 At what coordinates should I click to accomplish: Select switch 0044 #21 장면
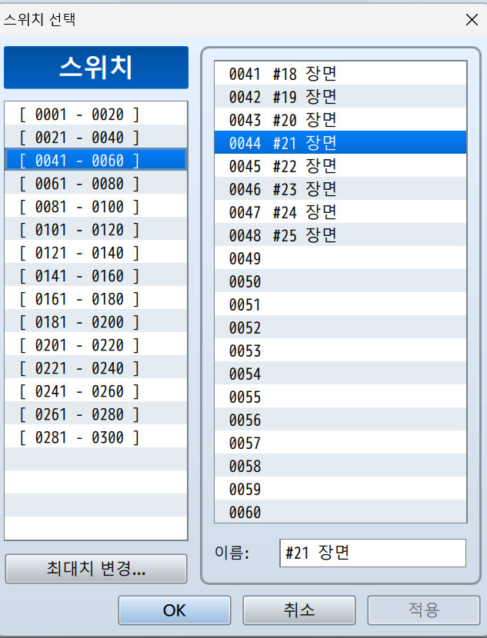coord(340,142)
